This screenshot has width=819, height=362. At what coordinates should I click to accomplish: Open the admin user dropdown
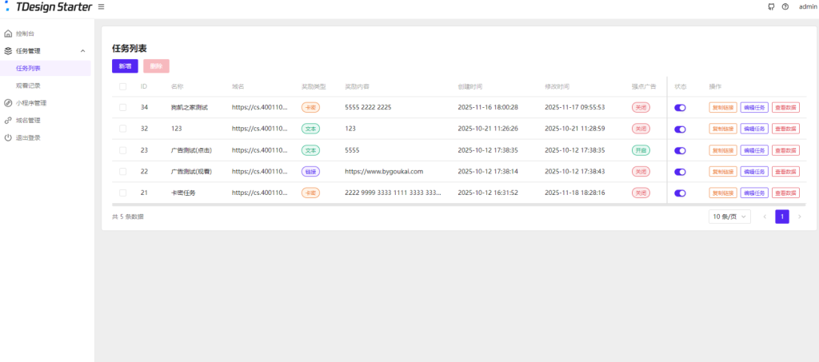tap(807, 6)
